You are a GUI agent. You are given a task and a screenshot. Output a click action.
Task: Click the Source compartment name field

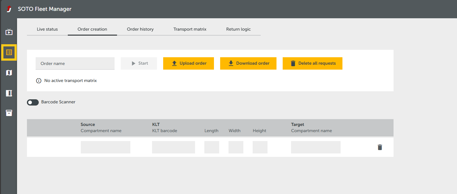pos(106,147)
